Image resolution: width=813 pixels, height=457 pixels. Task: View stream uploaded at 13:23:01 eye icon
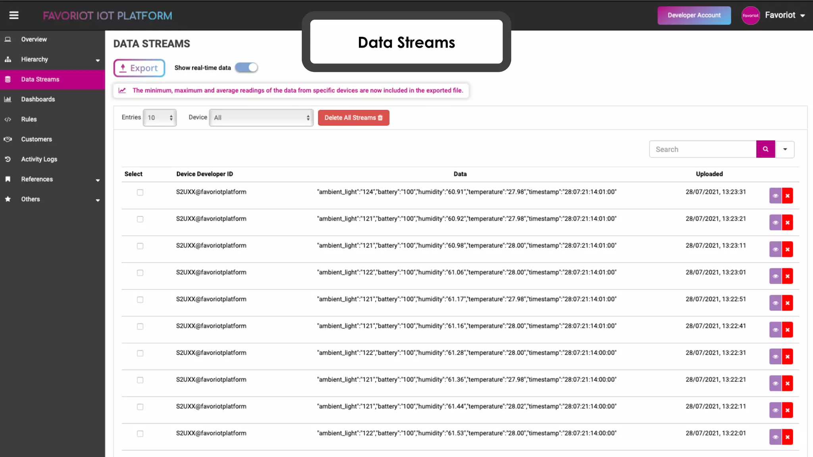tap(775, 276)
